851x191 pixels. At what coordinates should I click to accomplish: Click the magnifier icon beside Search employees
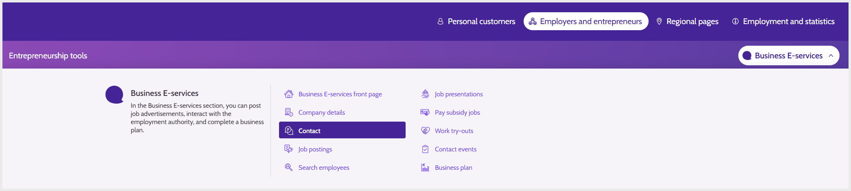click(x=289, y=167)
